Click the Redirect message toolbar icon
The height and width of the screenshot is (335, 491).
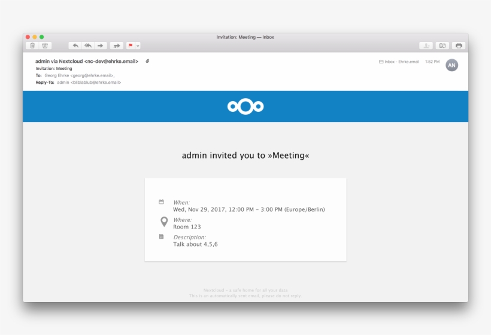pos(116,45)
